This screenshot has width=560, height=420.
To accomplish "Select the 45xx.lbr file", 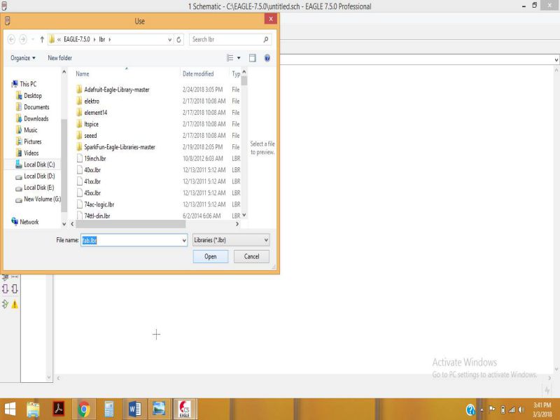I will [x=92, y=193].
